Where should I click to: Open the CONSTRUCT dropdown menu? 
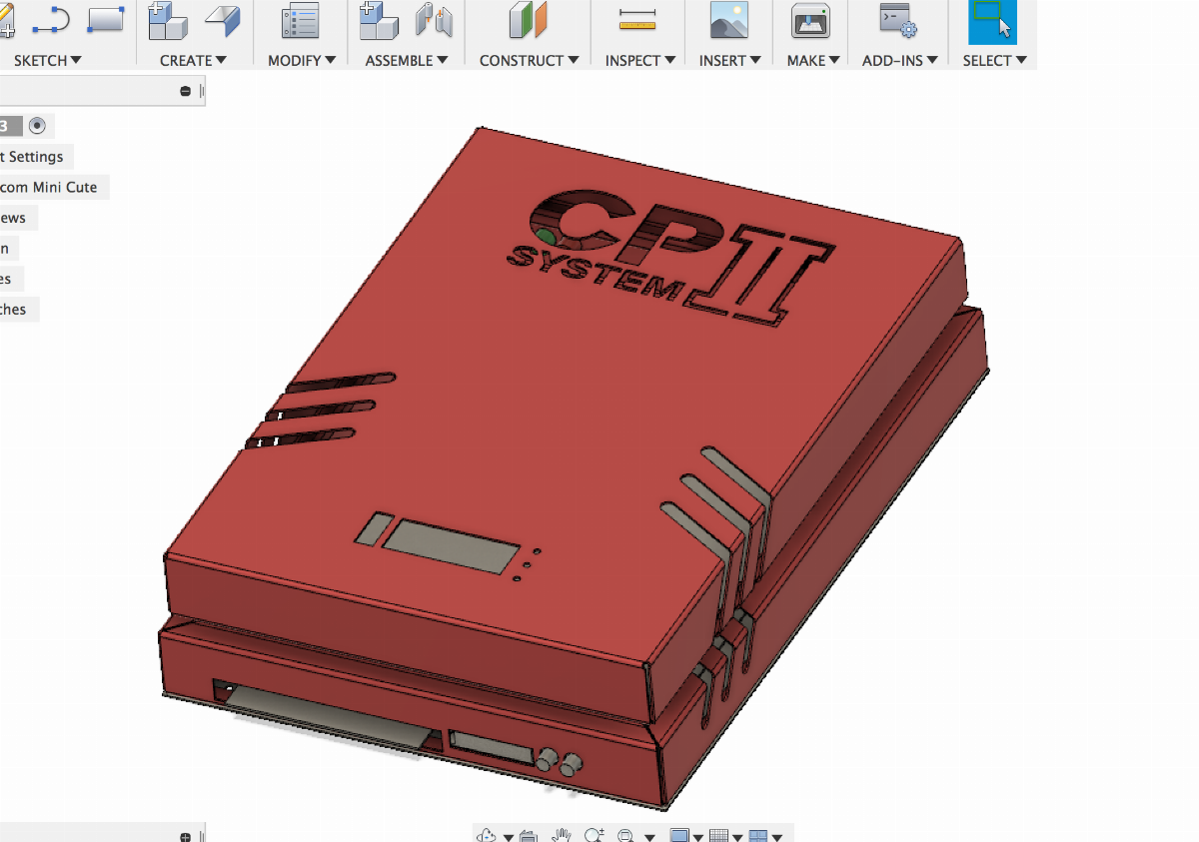(529, 61)
